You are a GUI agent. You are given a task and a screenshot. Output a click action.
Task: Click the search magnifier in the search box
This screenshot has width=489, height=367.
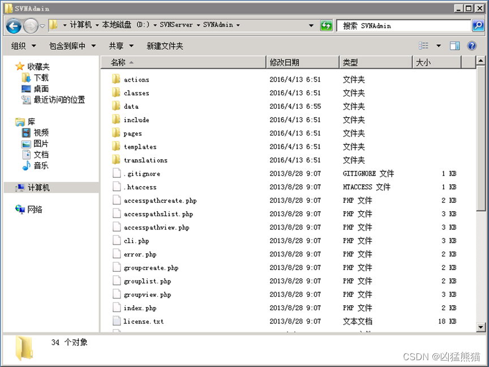tap(479, 25)
